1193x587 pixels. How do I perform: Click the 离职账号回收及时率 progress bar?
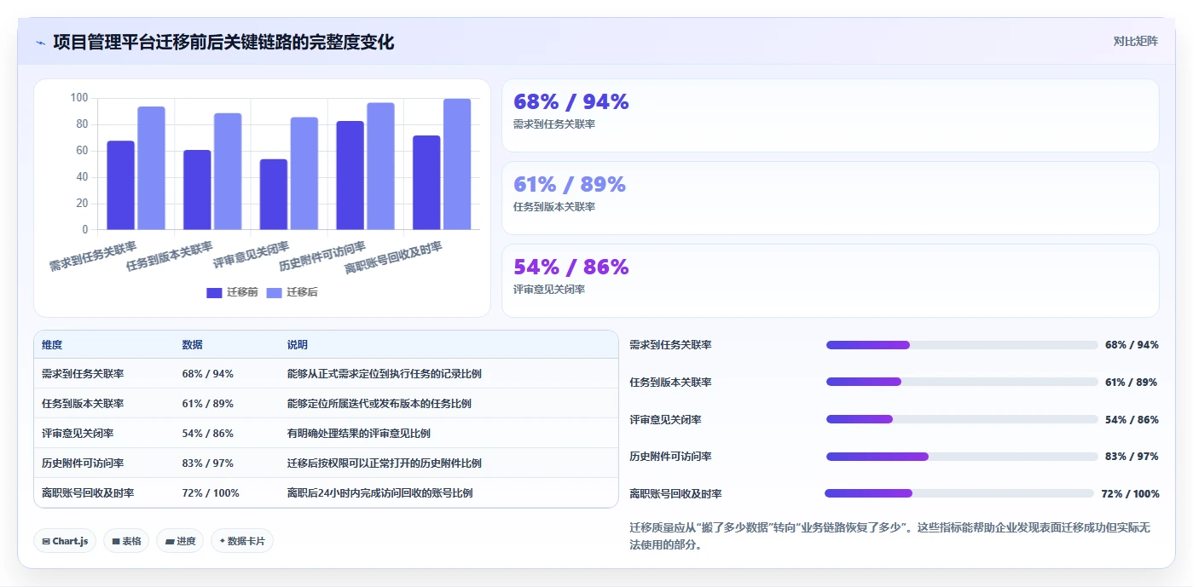(x=959, y=493)
